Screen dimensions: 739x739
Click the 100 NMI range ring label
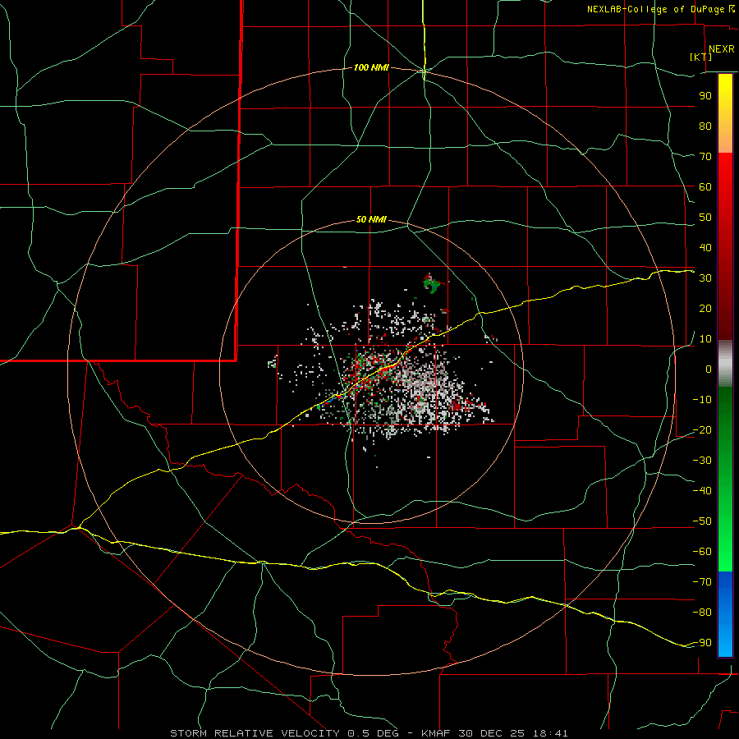click(x=371, y=68)
